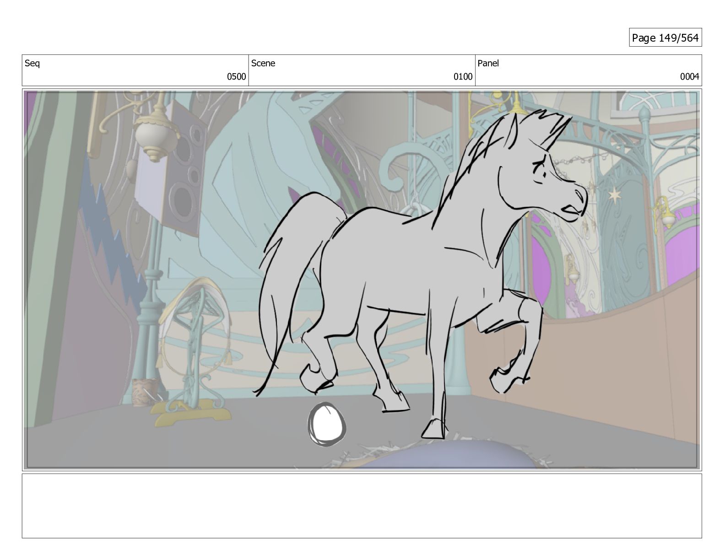Select the Panel header label
This screenshot has height=560, width=725.
488,64
